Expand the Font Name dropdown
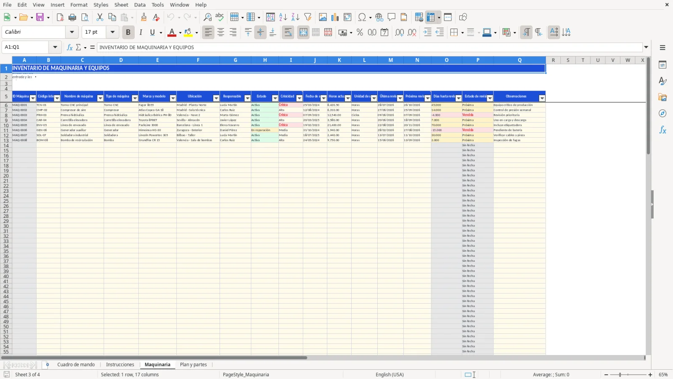This screenshot has width=673, height=379. [72, 32]
